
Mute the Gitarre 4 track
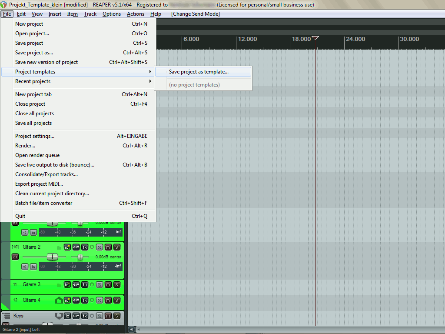[x=108, y=300]
